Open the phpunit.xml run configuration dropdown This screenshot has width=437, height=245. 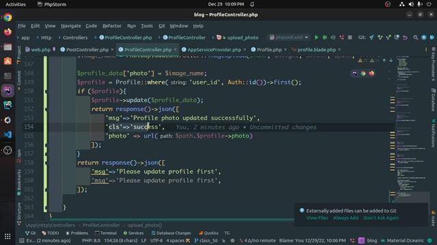pos(289,37)
